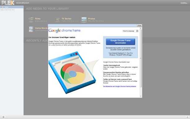Select the Home item in the sidebar
This screenshot has width=190, height=119.
[x=12, y=7]
